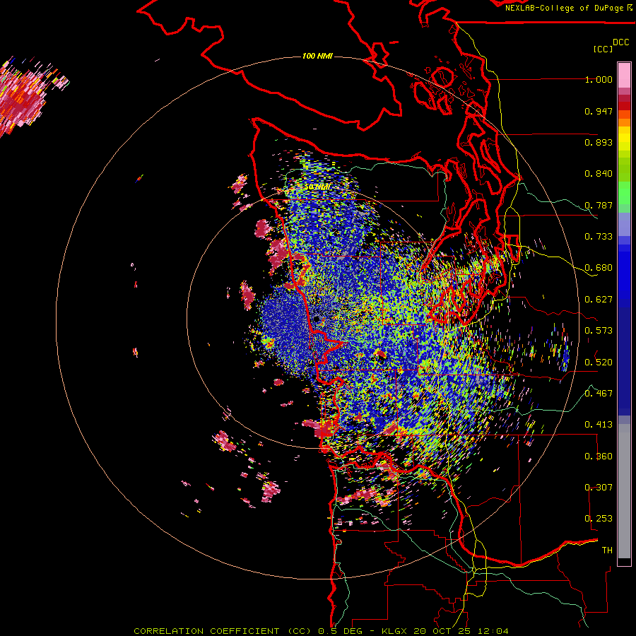Click the 0.627 scale value
The height and width of the screenshot is (636, 636).
click(x=599, y=300)
